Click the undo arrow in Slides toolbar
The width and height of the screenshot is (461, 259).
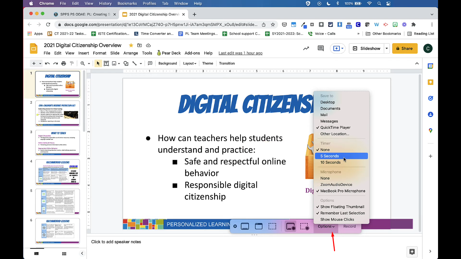point(47,63)
